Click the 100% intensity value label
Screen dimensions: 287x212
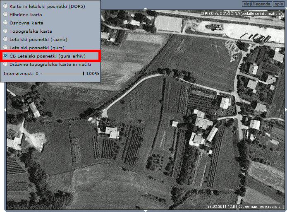tap(92, 73)
